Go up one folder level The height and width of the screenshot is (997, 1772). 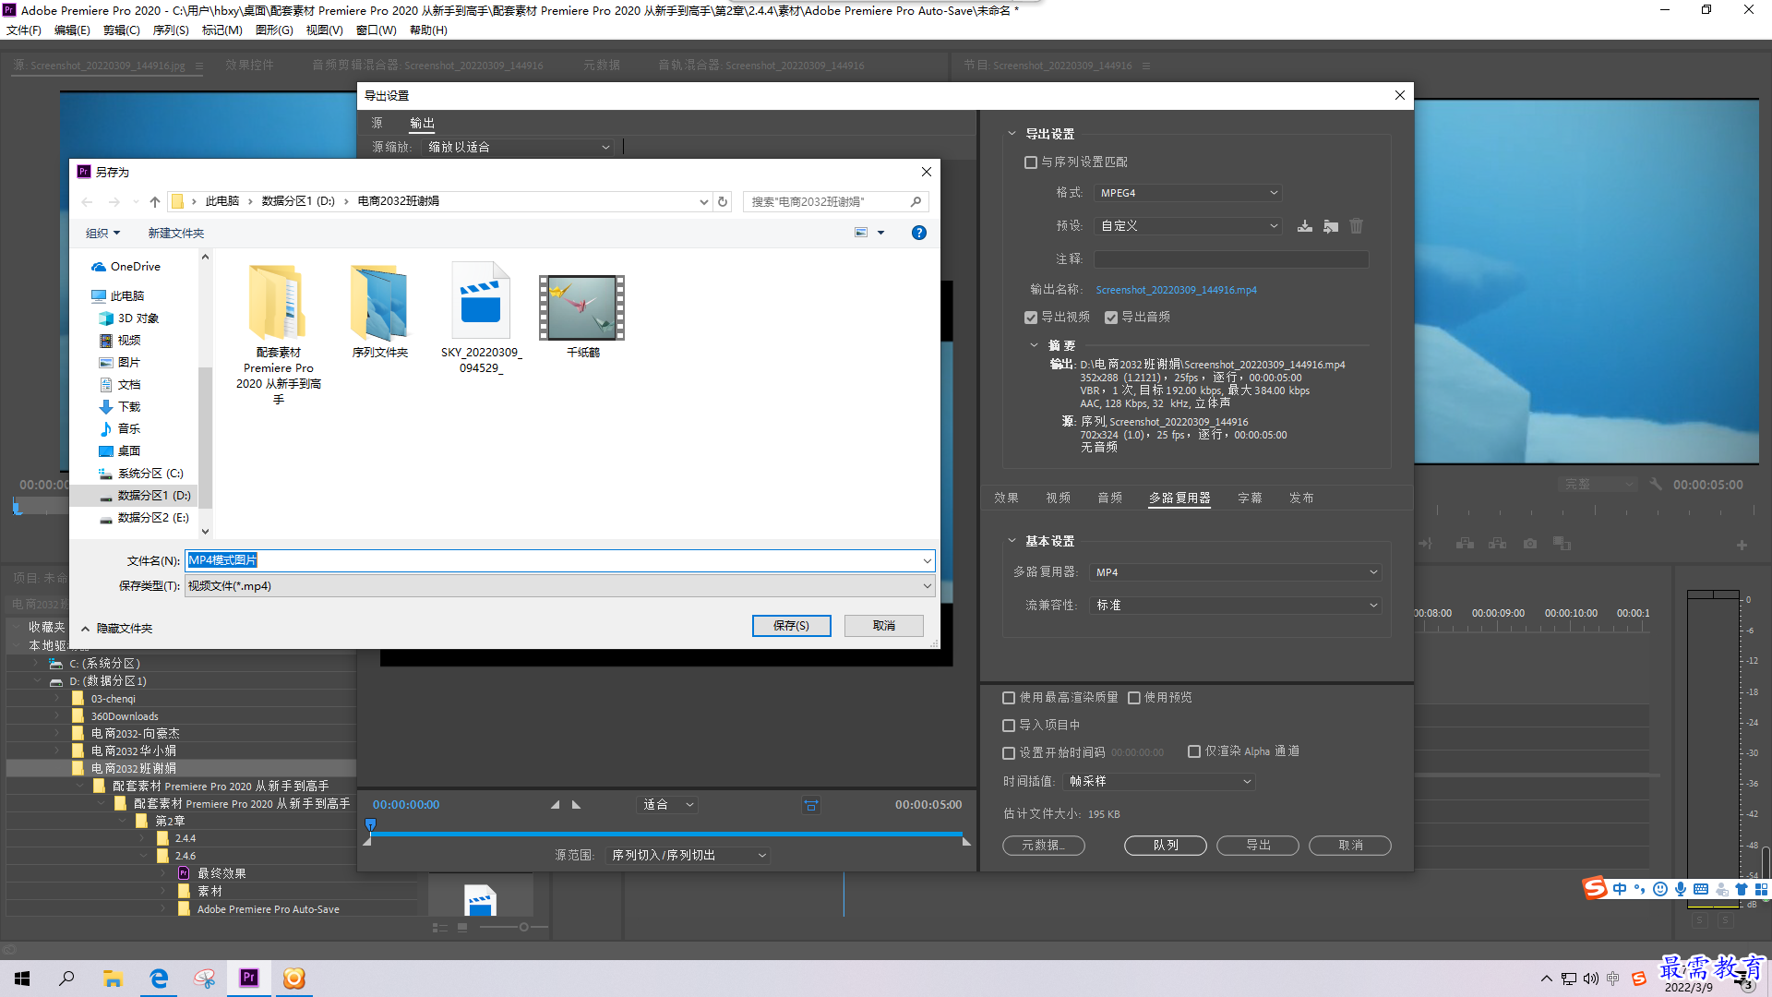pos(155,201)
